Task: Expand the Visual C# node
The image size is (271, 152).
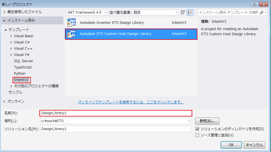Action: [x=11, y=42]
